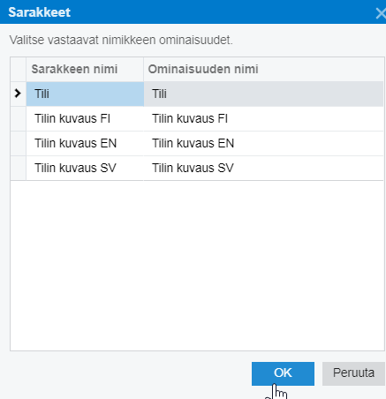Click the row selector for Tilin kuvaus EN

click(19, 143)
